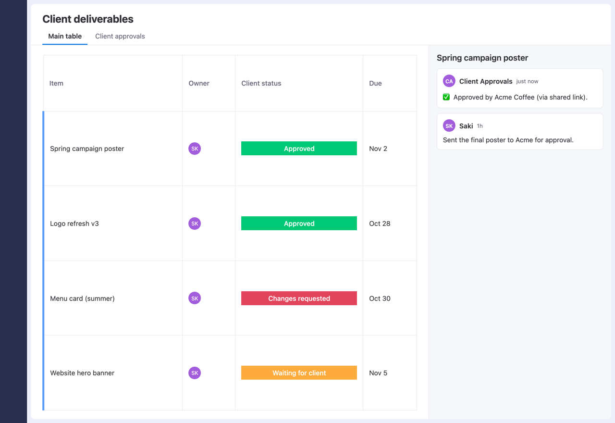This screenshot has width=615, height=423.
Task: Select the Spring campaign poster item
Action: tap(87, 149)
